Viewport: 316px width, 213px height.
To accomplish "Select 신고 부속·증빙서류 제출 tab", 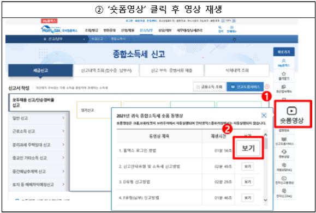I will (171, 71).
